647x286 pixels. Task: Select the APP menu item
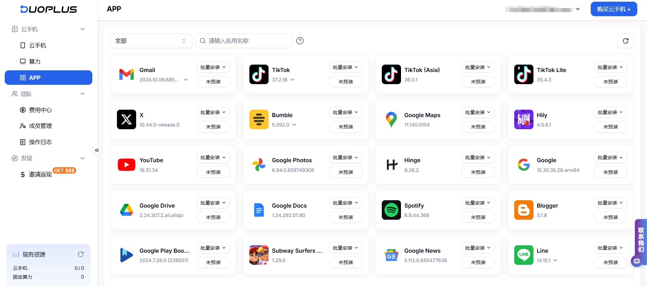[49, 78]
